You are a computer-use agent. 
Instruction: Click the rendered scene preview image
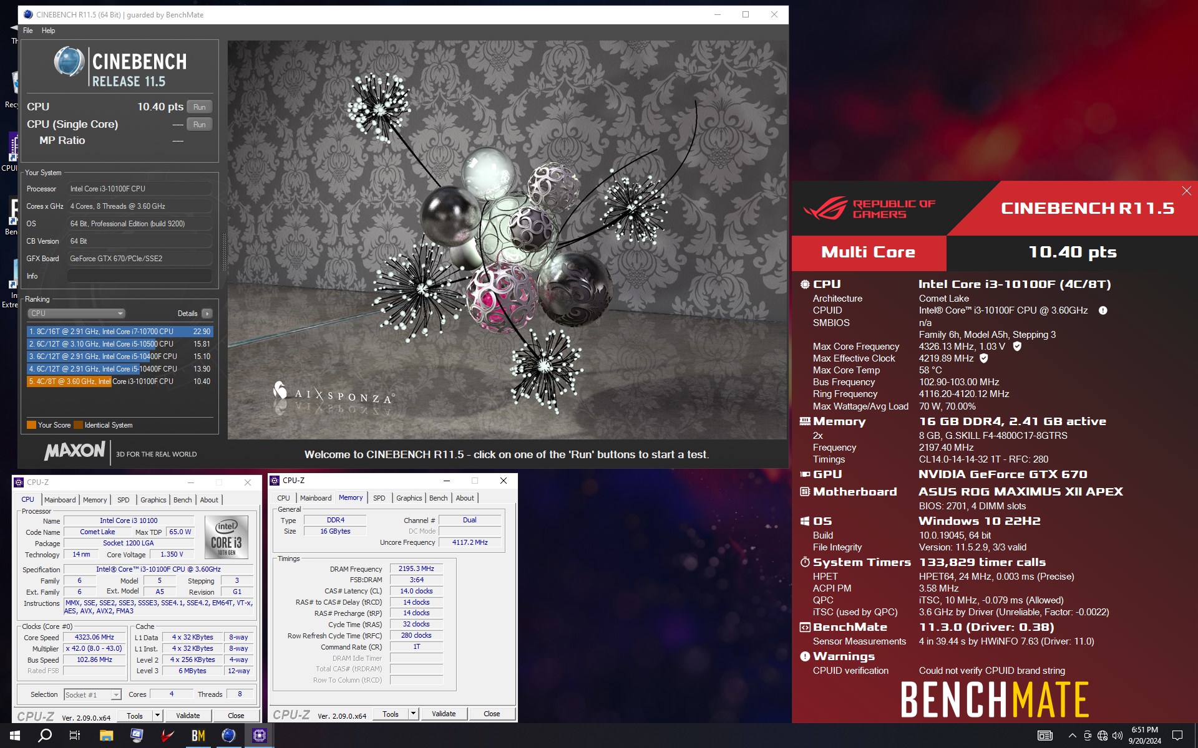pos(507,240)
